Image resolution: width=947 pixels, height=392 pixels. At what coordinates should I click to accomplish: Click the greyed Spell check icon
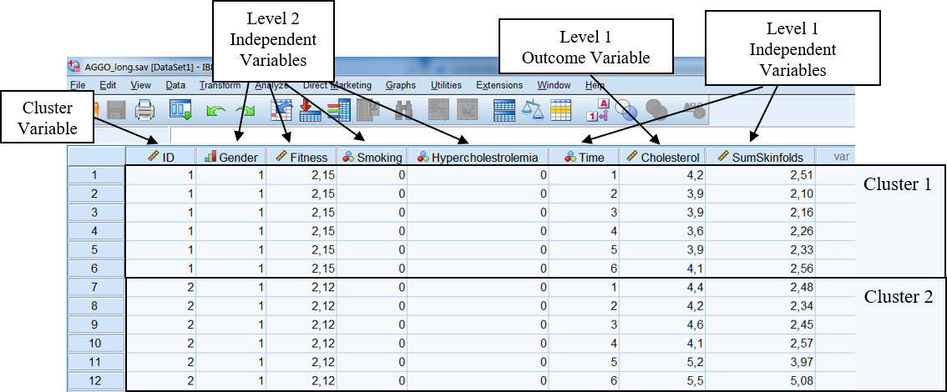point(693,110)
